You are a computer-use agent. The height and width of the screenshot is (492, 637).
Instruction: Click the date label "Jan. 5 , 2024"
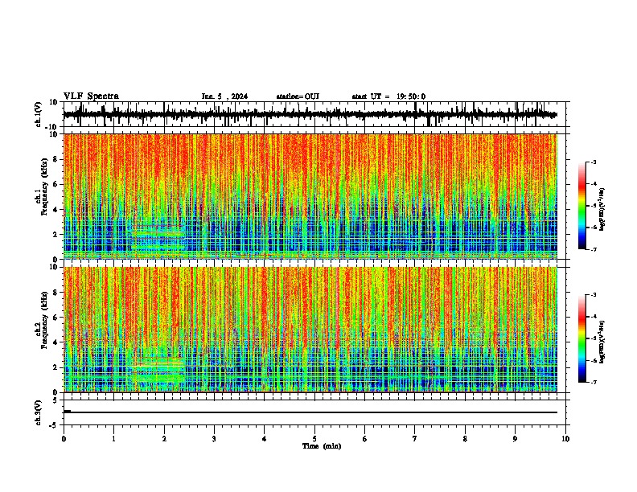224,96
